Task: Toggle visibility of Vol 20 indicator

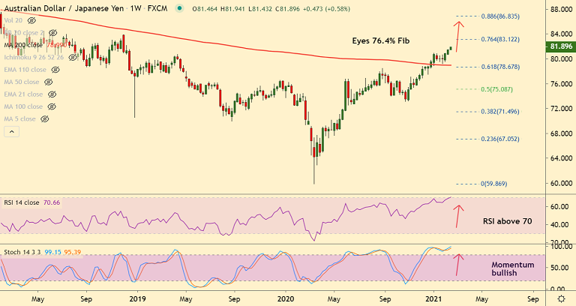Action: (31, 20)
